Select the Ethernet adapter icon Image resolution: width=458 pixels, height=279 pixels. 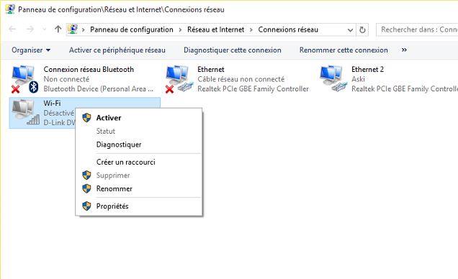pyautogui.click(x=179, y=79)
